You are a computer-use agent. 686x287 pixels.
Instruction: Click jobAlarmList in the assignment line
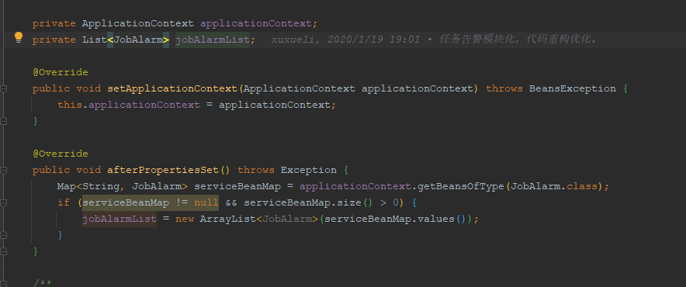coord(120,220)
